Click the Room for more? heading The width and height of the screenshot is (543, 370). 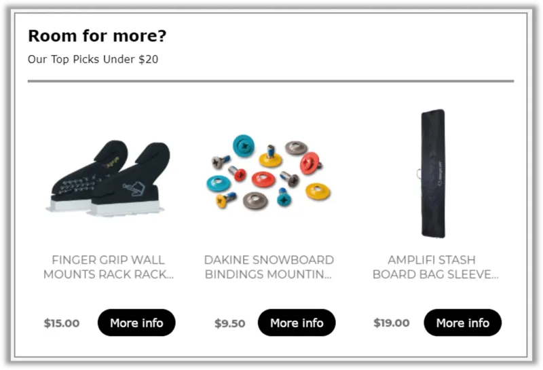97,36
